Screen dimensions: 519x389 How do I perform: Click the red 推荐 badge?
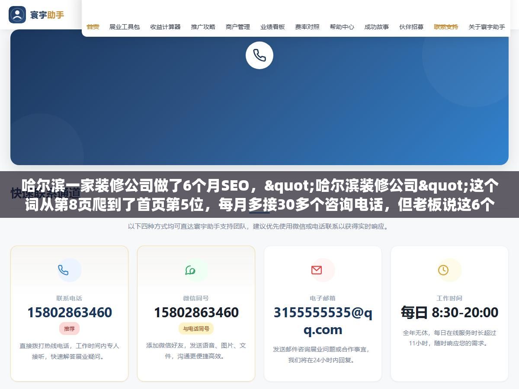click(69, 328)
